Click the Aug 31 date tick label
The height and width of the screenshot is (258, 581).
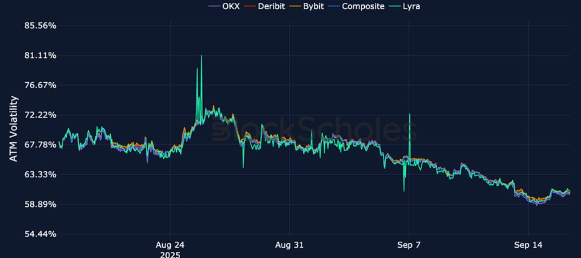290,245
